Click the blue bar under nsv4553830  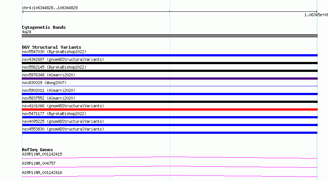pyautogui.click(x=170, y=133)
